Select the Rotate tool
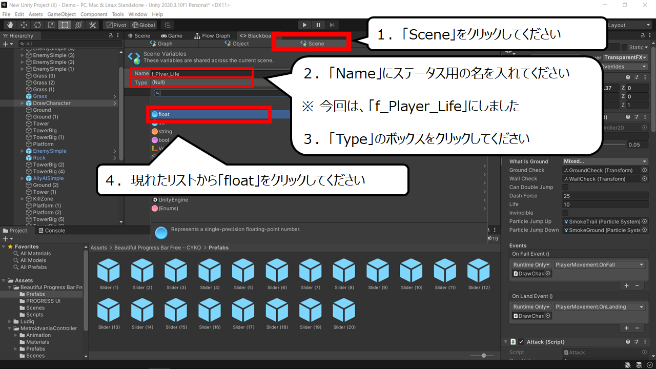 [x=37, y=25]
